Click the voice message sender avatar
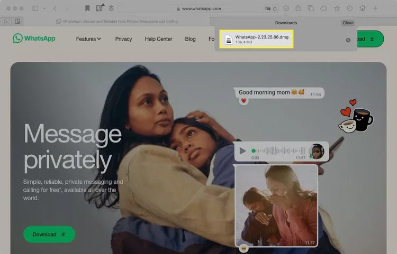Screen dimensions: 397x254 [317, 151]
